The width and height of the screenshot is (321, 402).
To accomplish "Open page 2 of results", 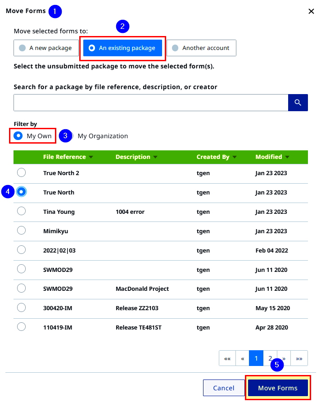I will (x=270, y=358).
